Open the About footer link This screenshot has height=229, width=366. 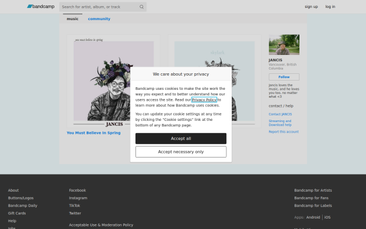tap(13, 190)
